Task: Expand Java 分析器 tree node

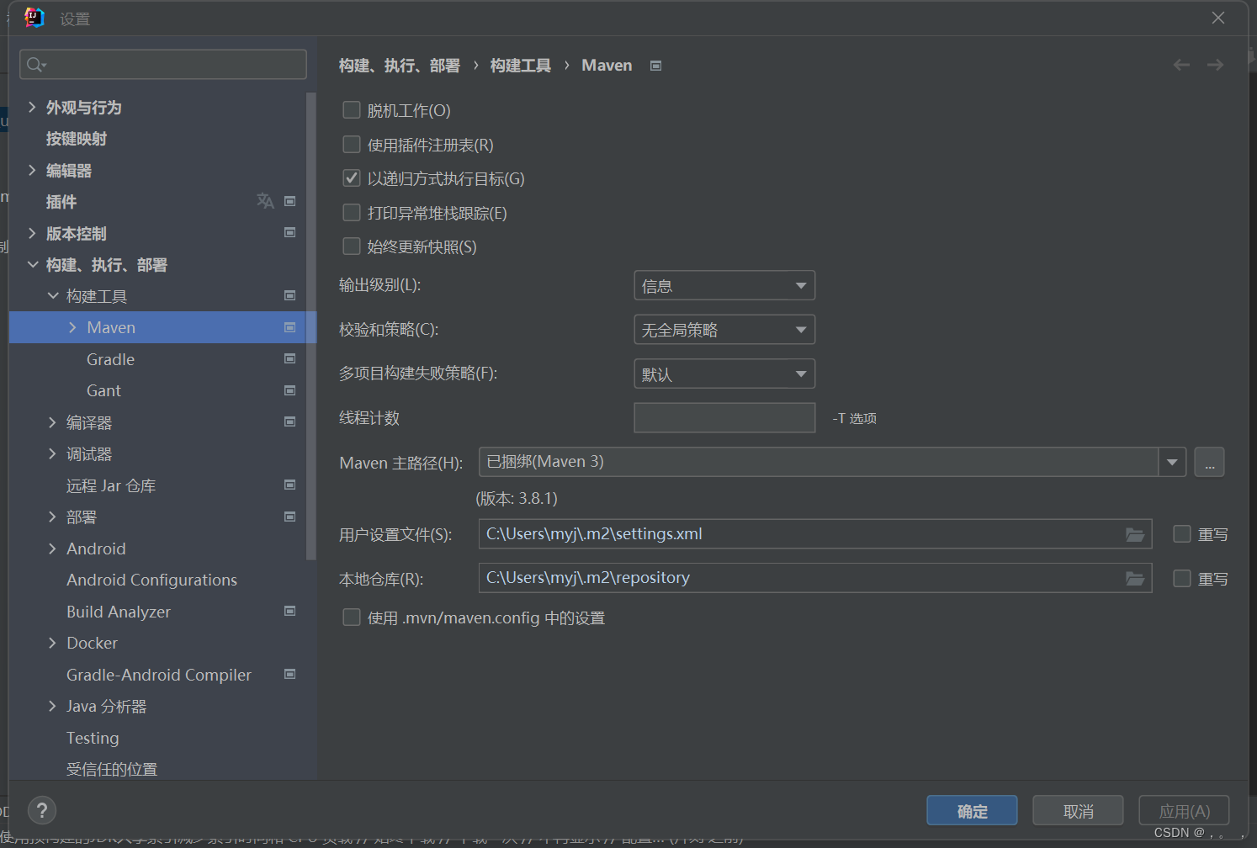Action: tap(53, 706)
